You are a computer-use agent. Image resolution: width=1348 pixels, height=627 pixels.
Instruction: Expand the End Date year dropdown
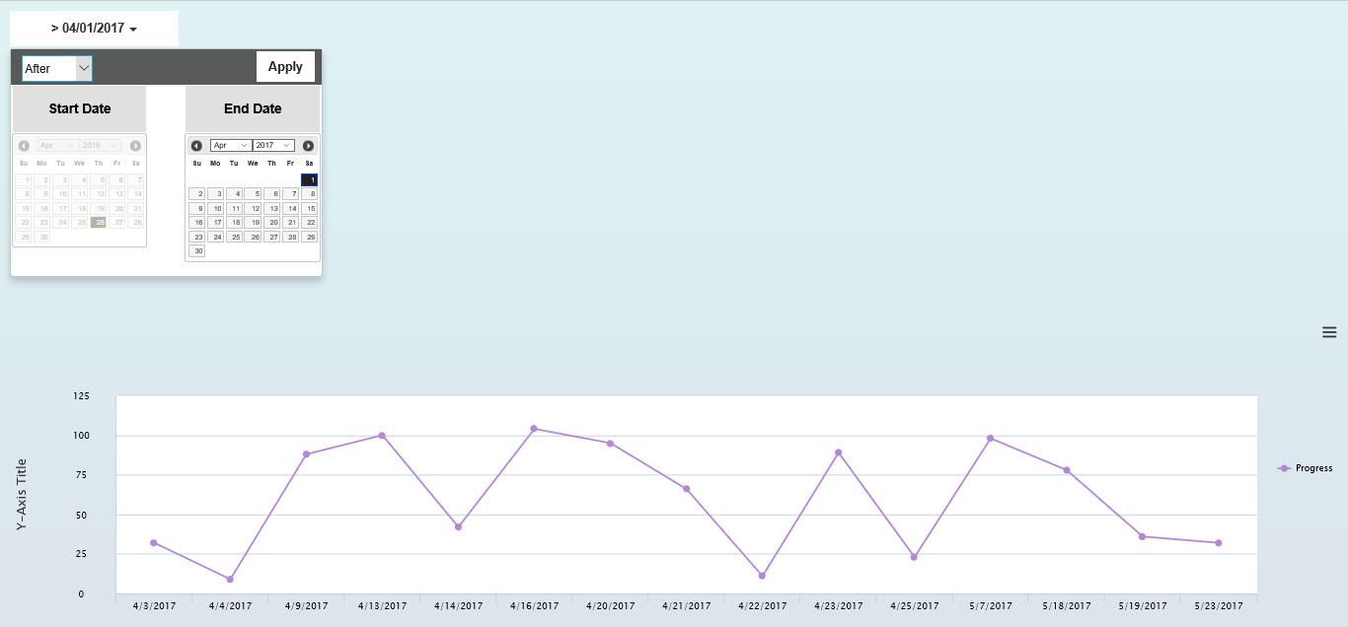(x=273, y=146)
